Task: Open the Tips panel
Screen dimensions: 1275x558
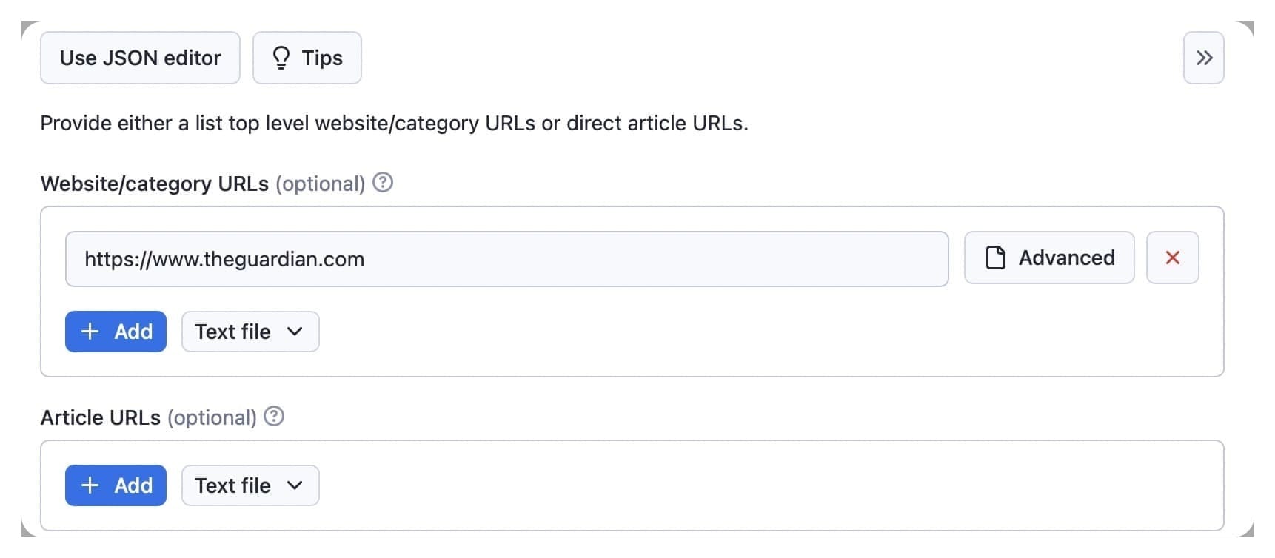Action: click(307, 58)
